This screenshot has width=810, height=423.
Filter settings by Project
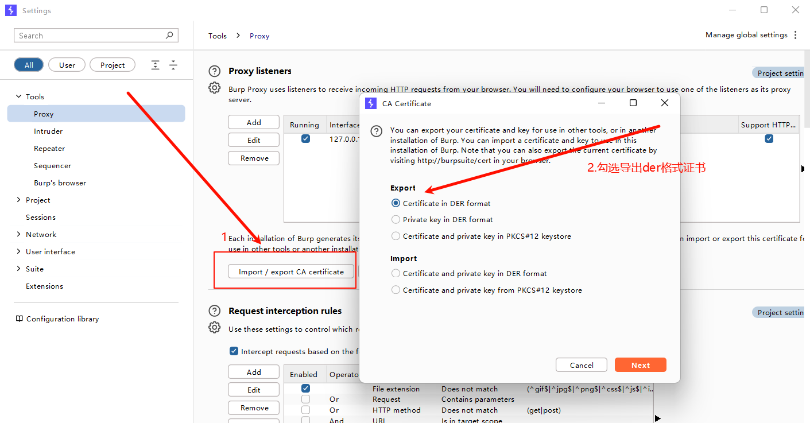point(113,65)
